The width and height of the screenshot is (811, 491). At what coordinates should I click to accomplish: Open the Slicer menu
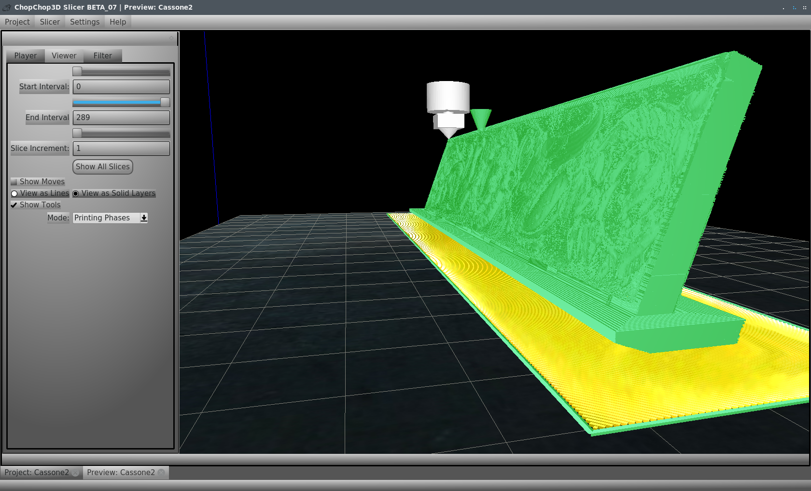click(x=50, y=22)
